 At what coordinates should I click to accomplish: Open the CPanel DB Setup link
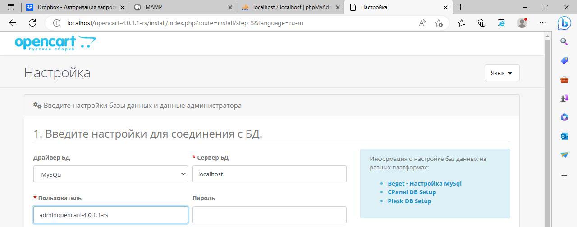click(412, 192)
